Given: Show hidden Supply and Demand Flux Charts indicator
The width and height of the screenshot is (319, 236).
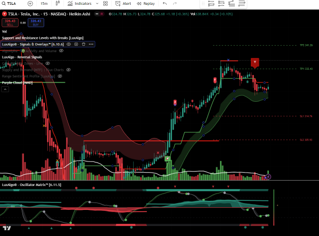Looking at the screenshot, I should pyautogui.click(x=69, y=70).
